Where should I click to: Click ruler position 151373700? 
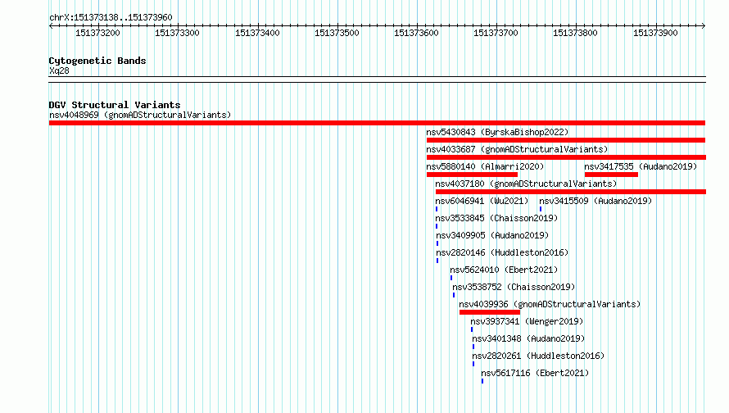pyautogui.click(x=496, y=33)
